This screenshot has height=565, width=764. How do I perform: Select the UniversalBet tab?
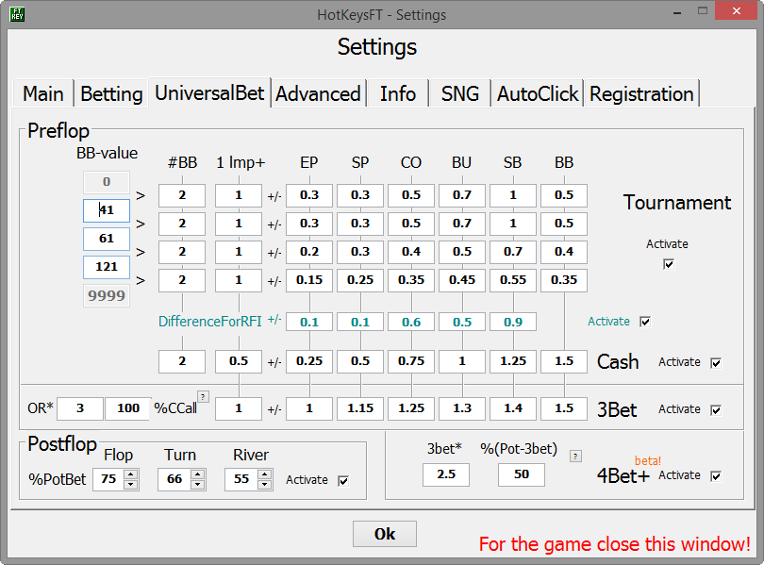point(209,92)
